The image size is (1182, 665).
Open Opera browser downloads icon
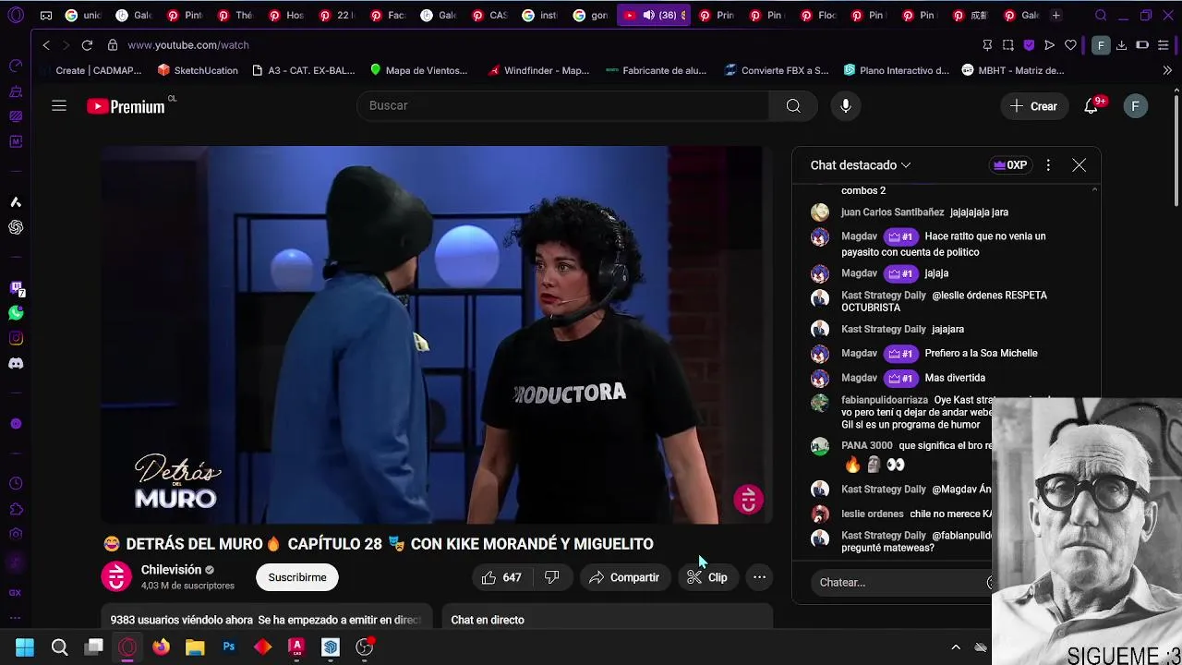click(x=1121, y=44)
